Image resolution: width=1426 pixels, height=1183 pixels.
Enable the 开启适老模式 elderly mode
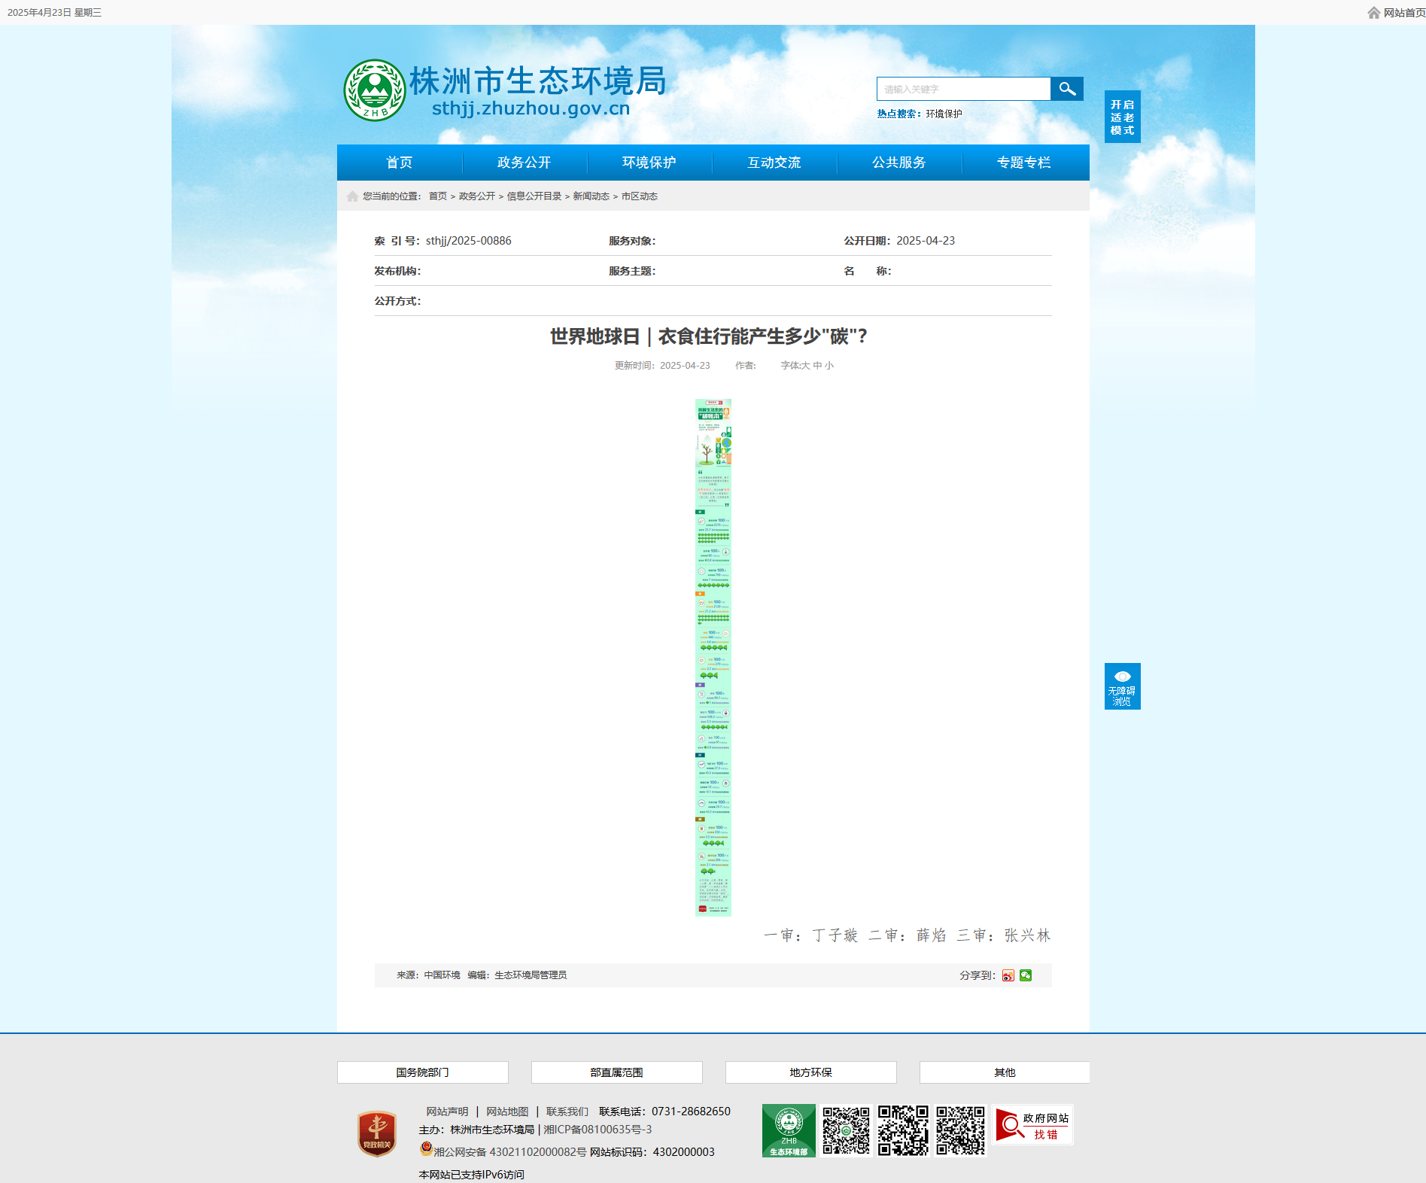click(x=1122, y=117)
